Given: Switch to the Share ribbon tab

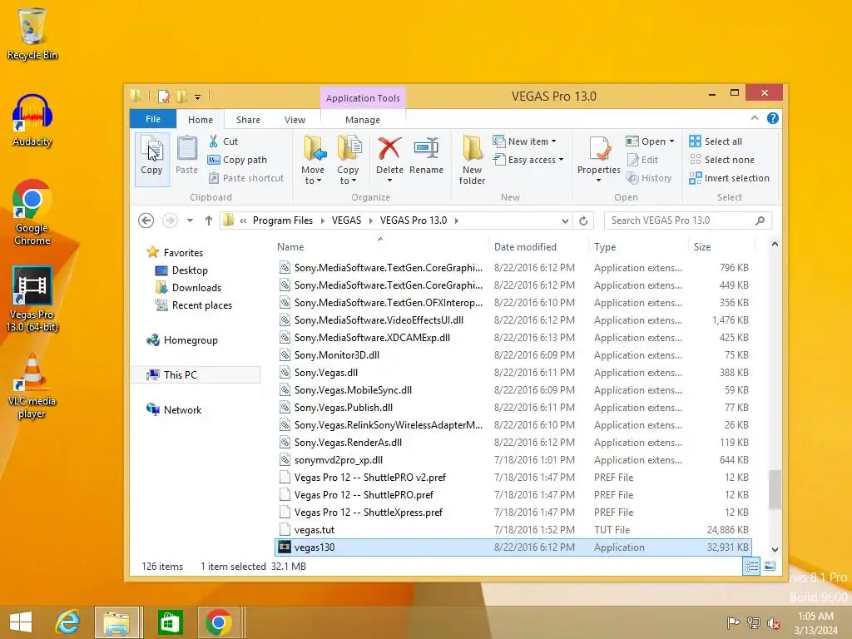Looking at the screenshot, I should 248,120.
